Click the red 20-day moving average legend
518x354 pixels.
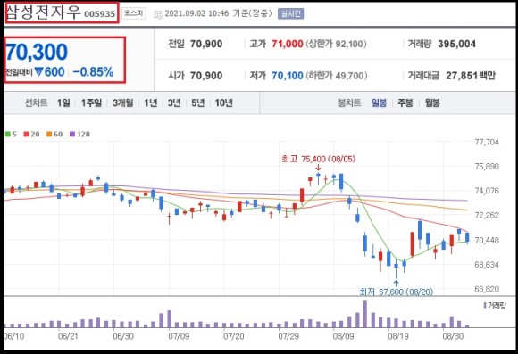[31, 134]
